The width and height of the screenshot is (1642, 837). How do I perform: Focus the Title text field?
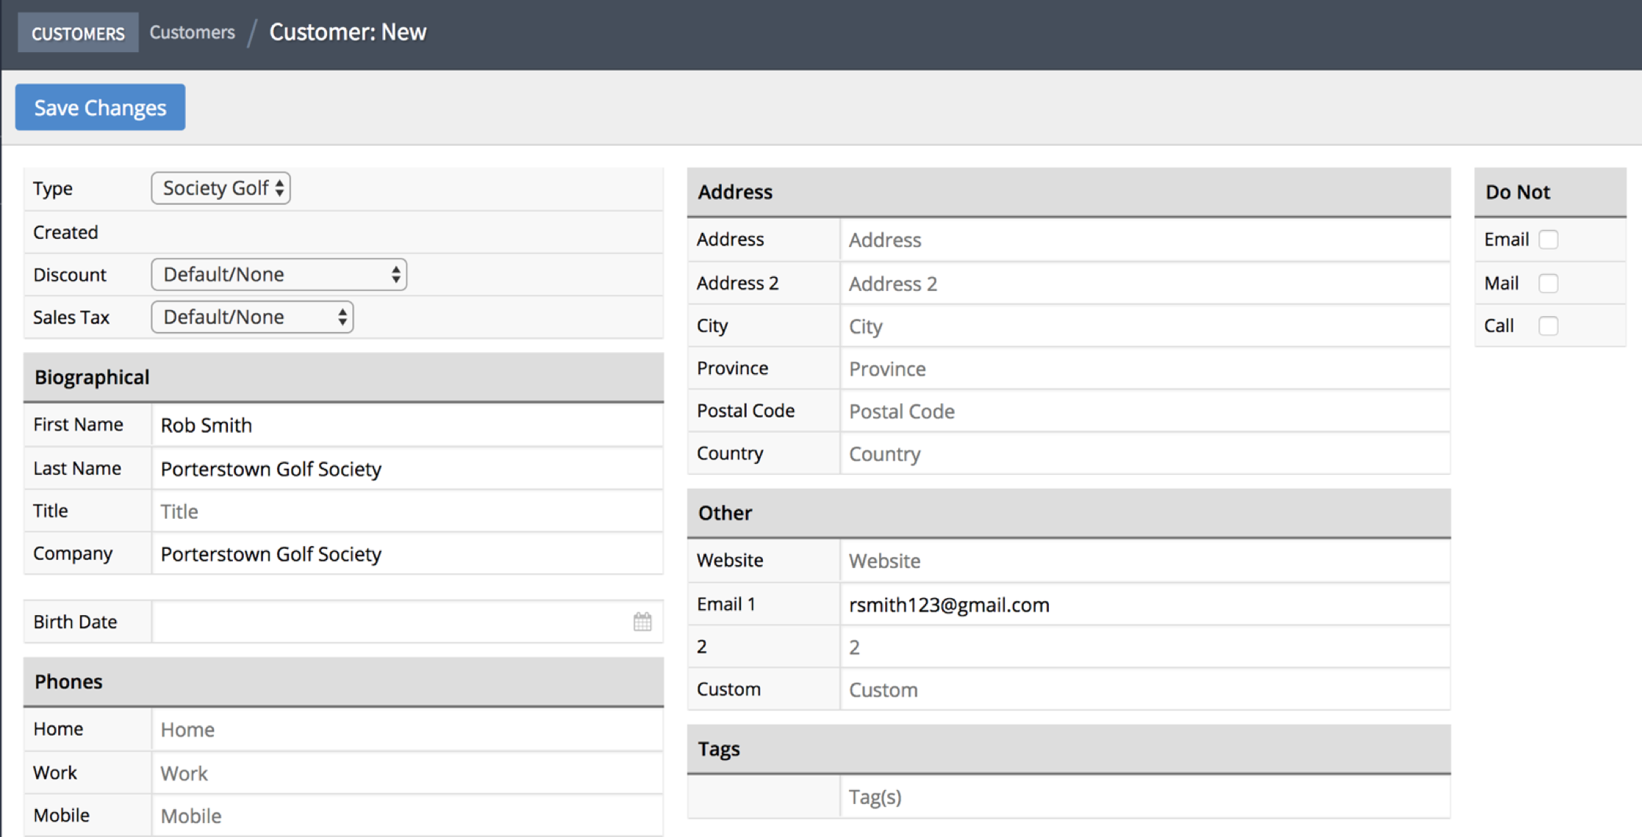[407, 511]
